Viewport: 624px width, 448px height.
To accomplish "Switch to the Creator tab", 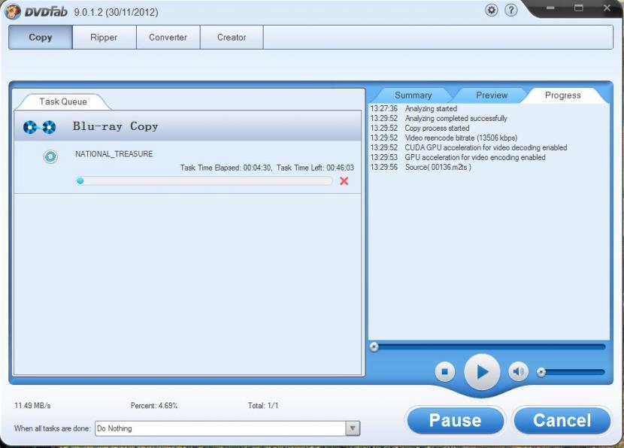I will coord(232,38).
